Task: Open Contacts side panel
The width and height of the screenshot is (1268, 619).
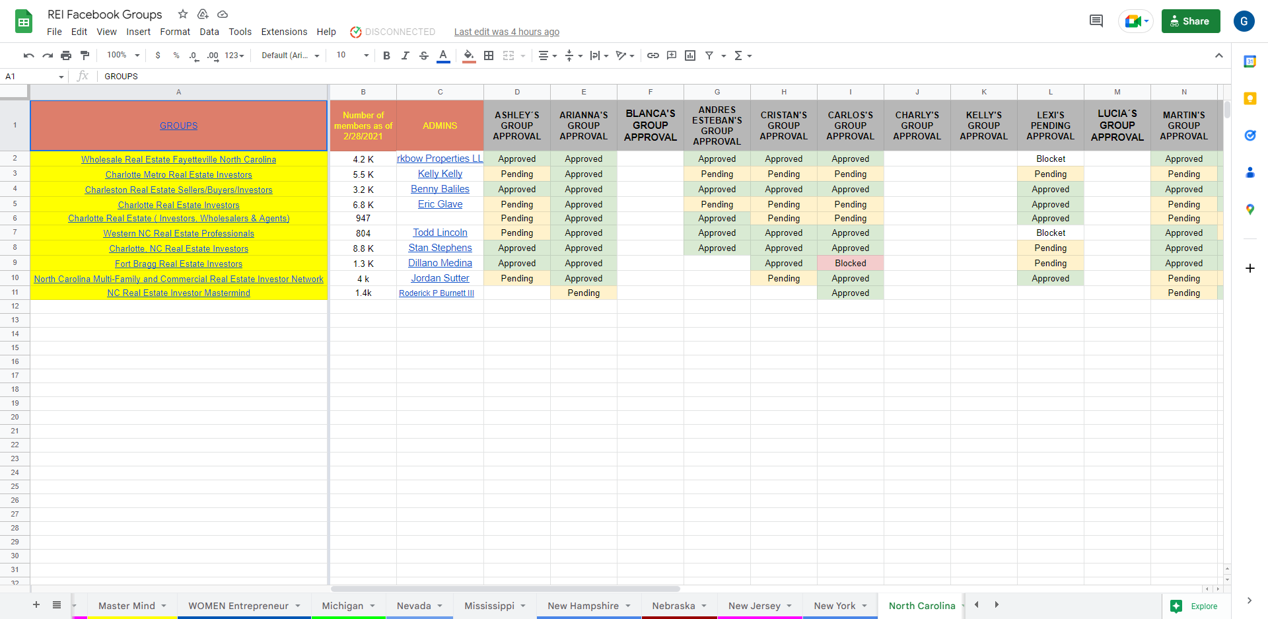Action: coord(1250,172)
